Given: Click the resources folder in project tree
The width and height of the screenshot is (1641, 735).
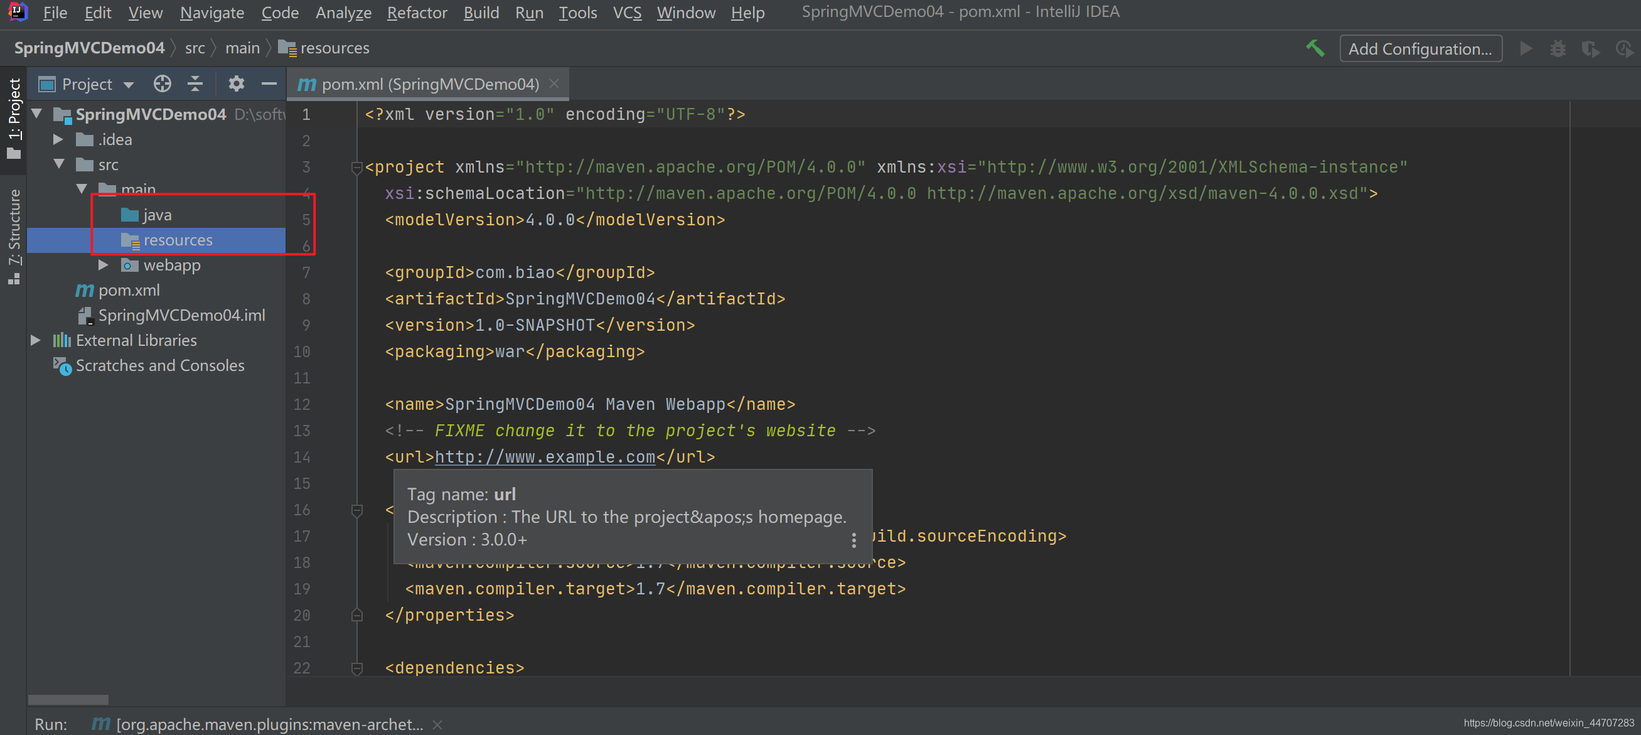Looking at the screenshot, I should pos(178,240).
